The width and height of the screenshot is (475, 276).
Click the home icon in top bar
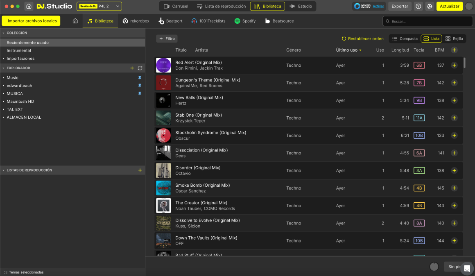click(x=29, y=6)
